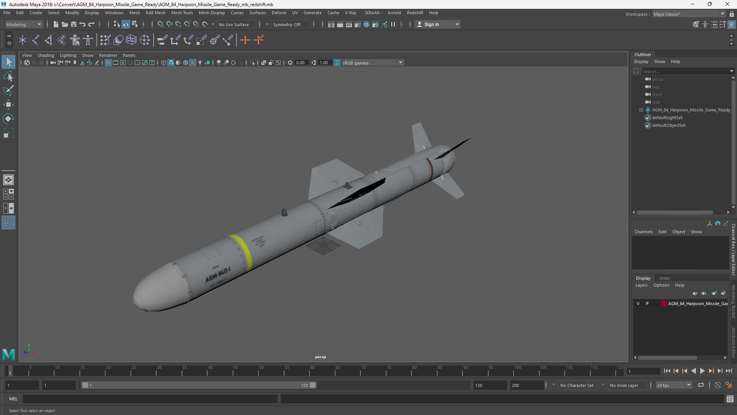Step forward one frame
The width and height of the screenshot is (737, 415).
click(720, 371)
